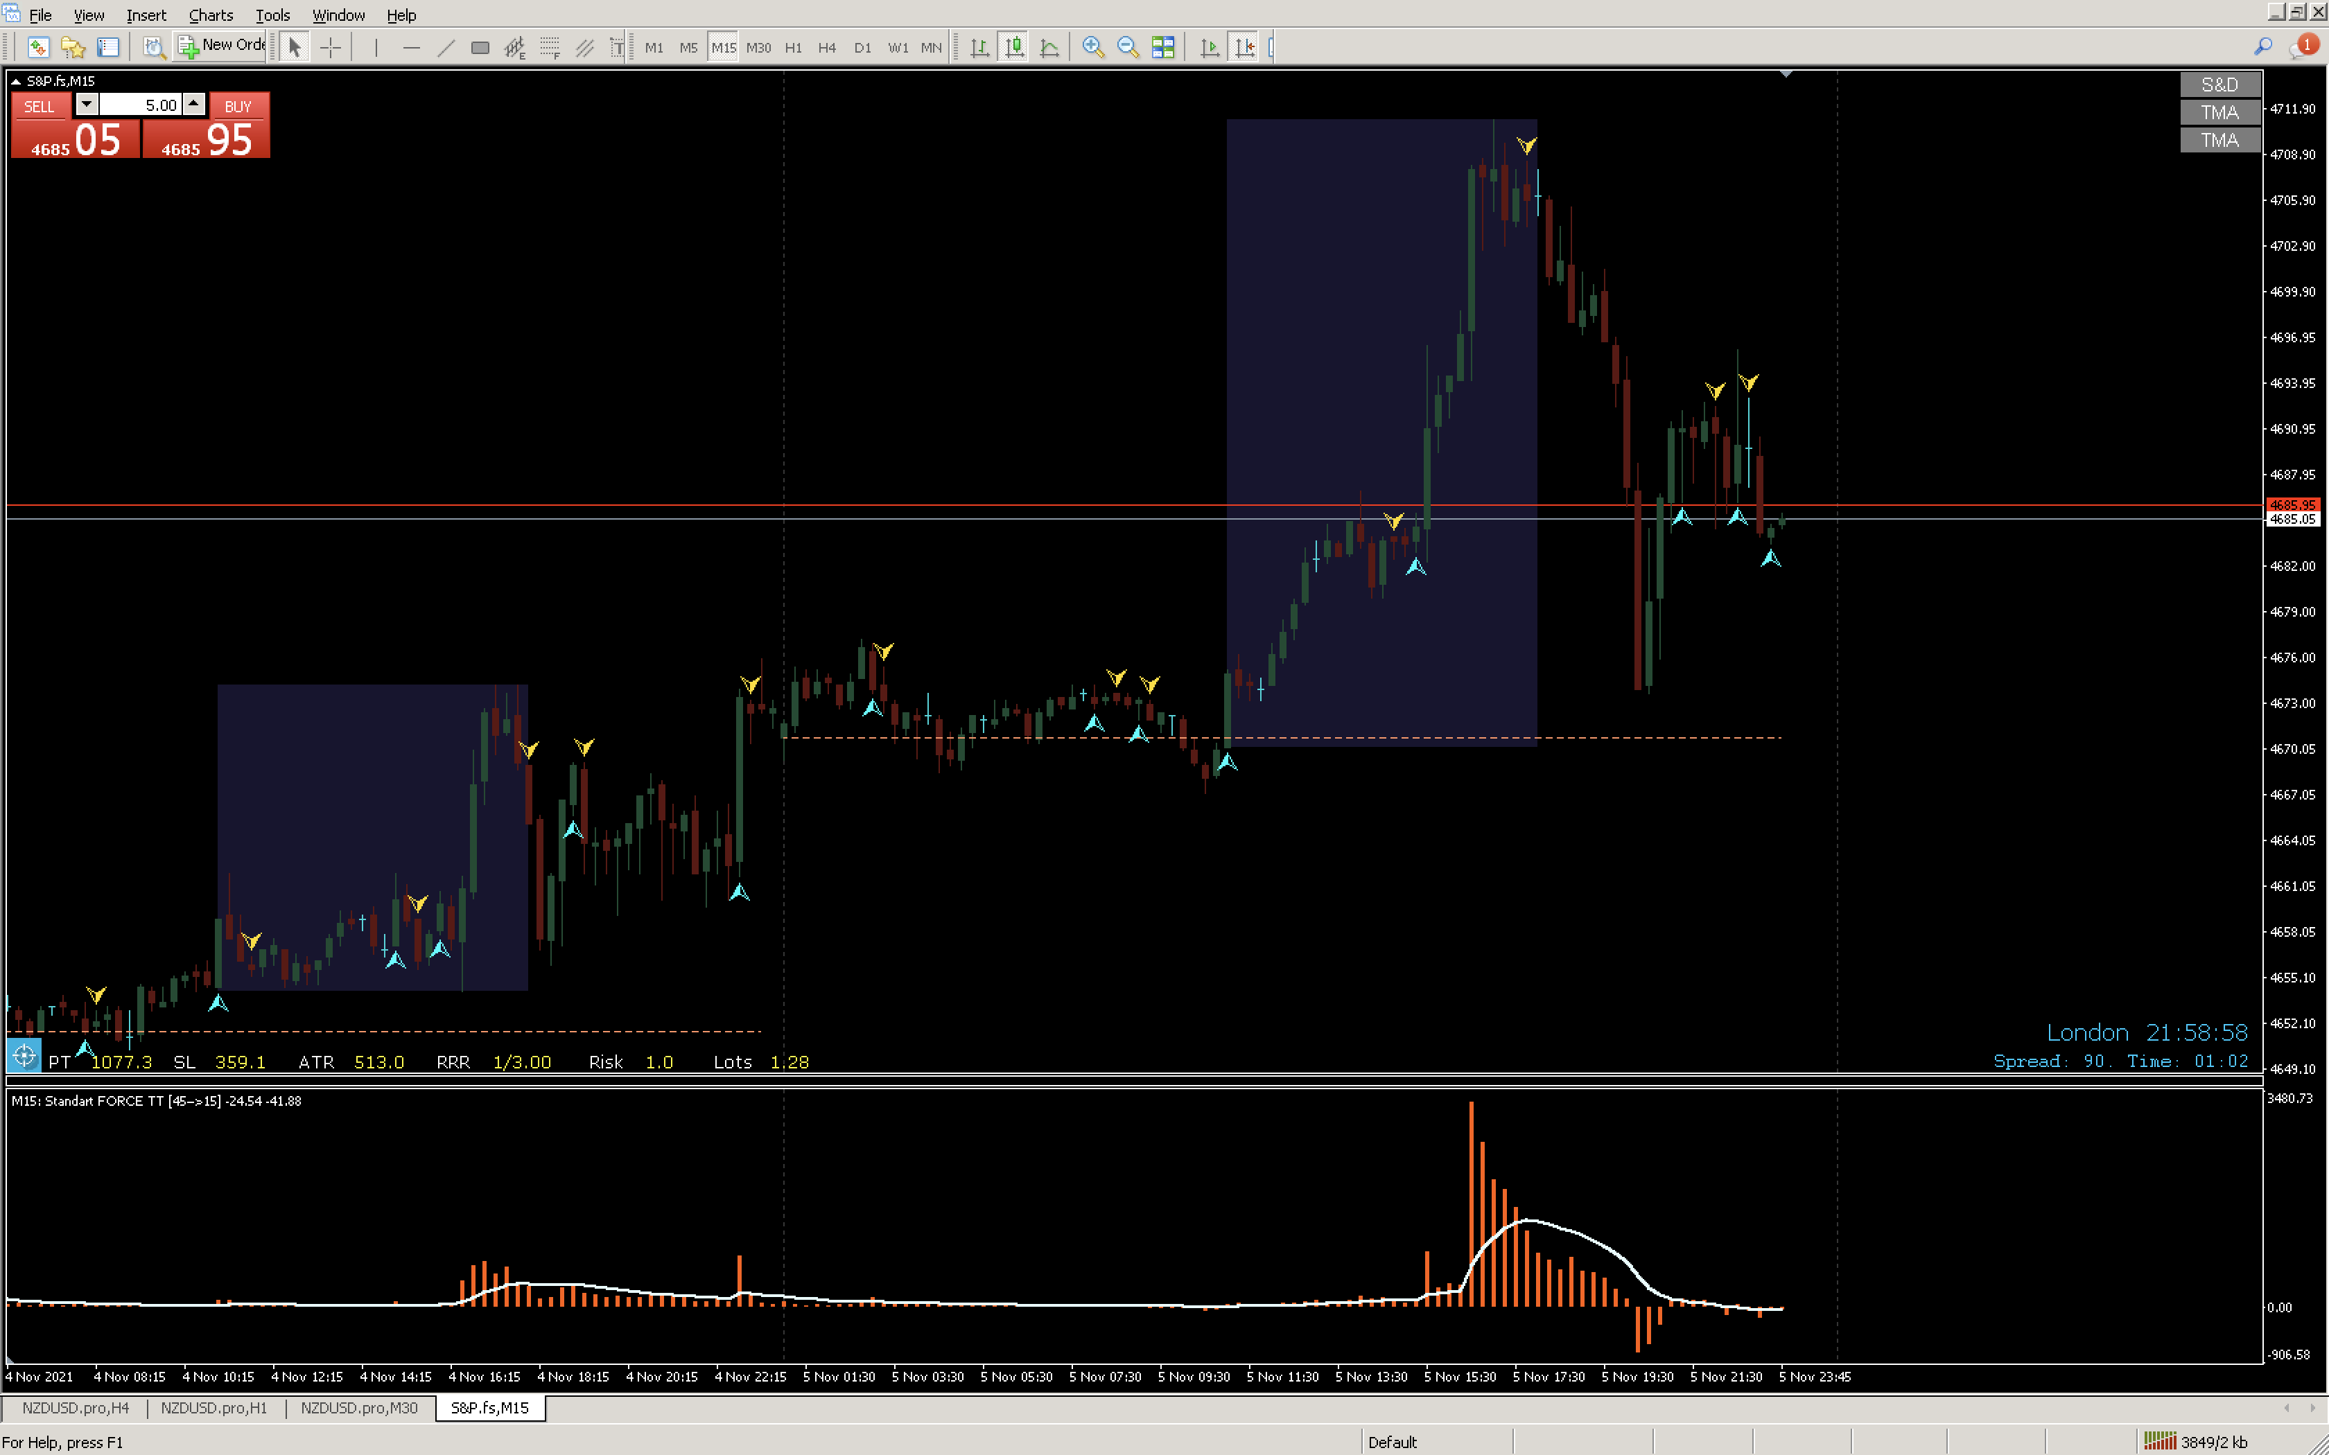Click the lot size input field
The width and height of the screenshot is (2329, 1455).
tap(141, 105)
